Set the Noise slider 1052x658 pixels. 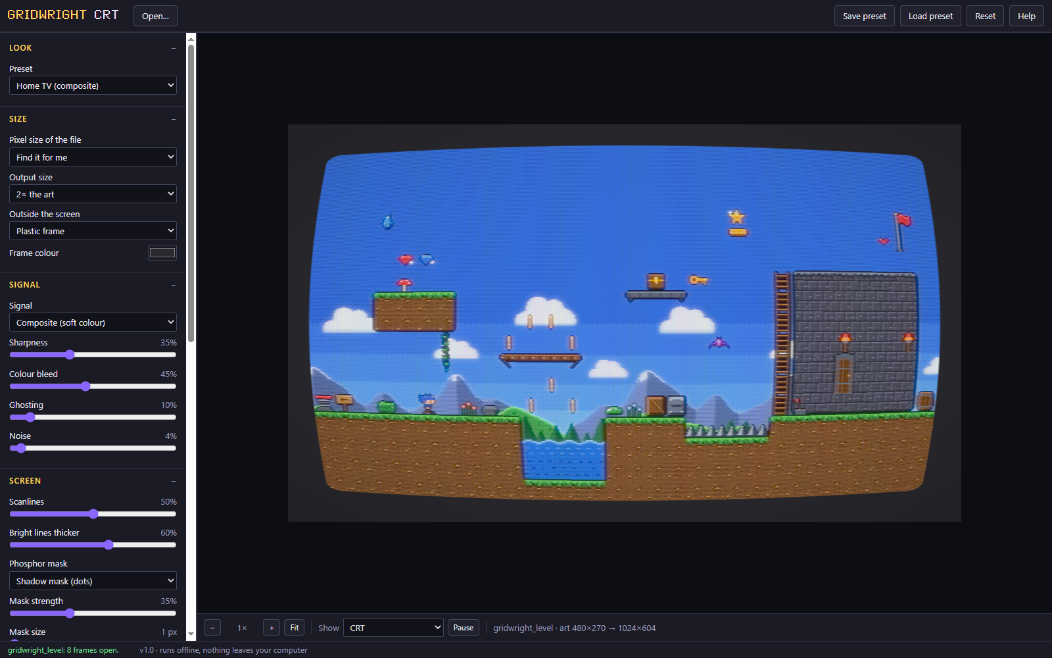(93, 448)
